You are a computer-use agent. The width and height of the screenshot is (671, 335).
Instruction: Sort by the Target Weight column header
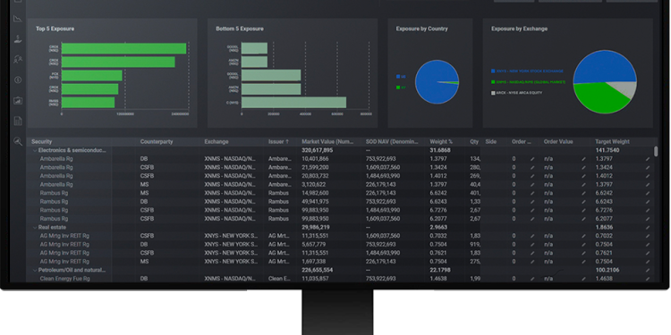[612, 142]
